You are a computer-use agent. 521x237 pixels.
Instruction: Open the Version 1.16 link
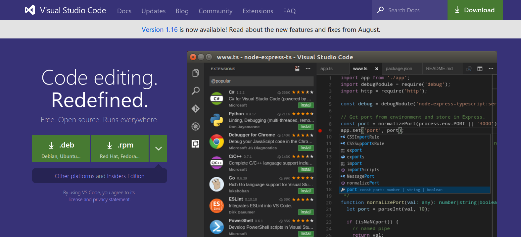tap(160, 30)
